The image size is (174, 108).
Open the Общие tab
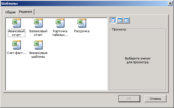click(10, 12)
